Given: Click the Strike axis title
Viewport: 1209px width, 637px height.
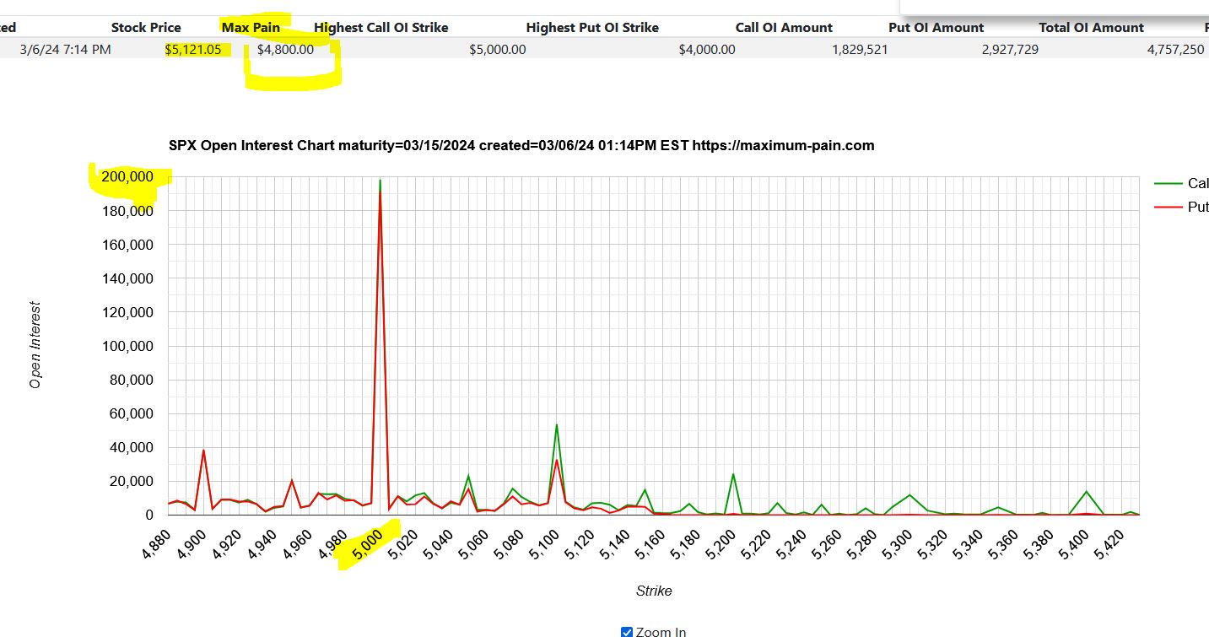Looking at the screenshot, I should [654, 591].
